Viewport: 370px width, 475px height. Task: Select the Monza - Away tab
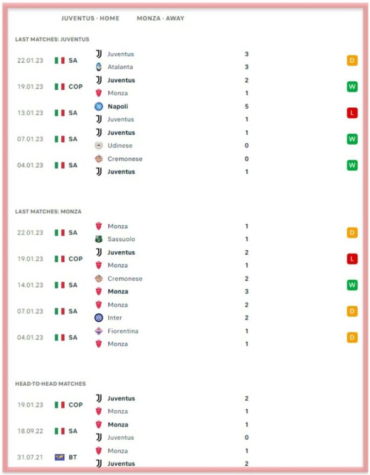[x=160, y=18]
